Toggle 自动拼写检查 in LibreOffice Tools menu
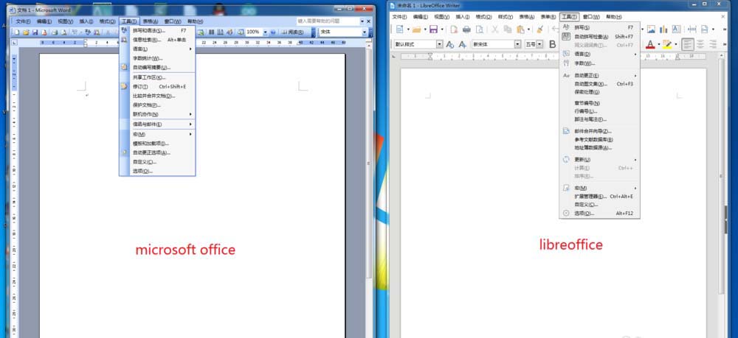Screen dimensions: 738x338 click(599, 37)
